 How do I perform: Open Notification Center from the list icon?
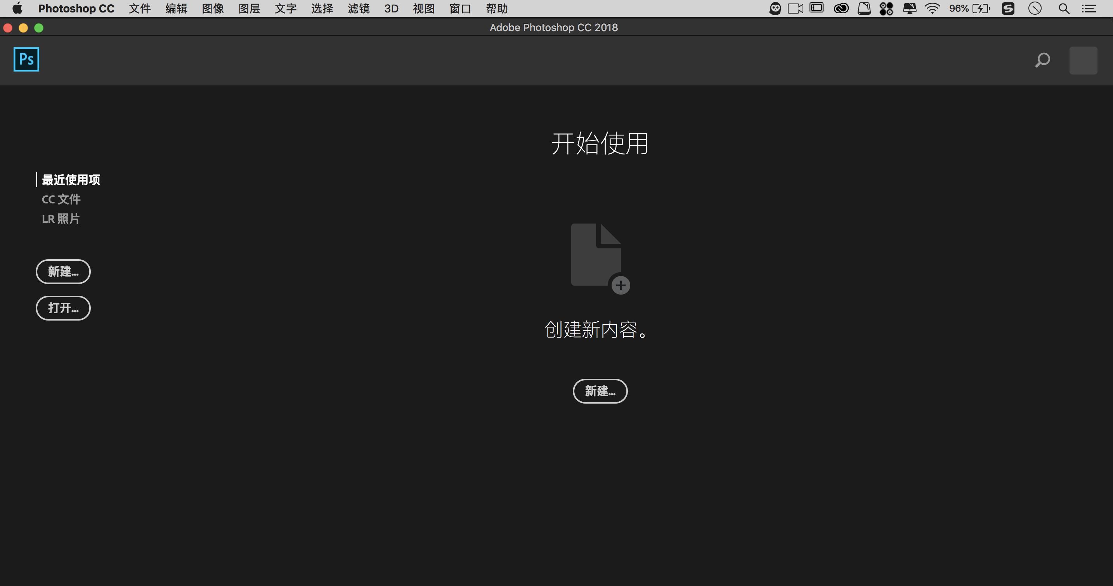(x=1089, y=8)
